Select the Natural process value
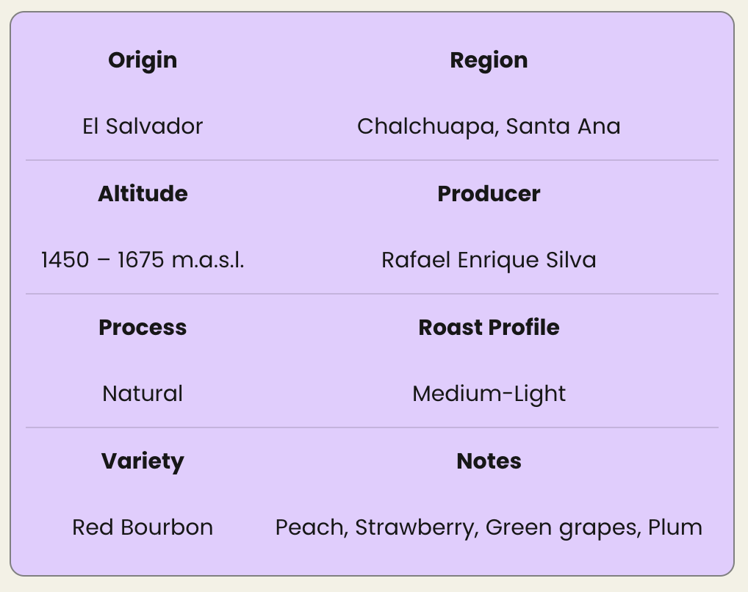The image size is (748, 592). click(x=143, y=394)
